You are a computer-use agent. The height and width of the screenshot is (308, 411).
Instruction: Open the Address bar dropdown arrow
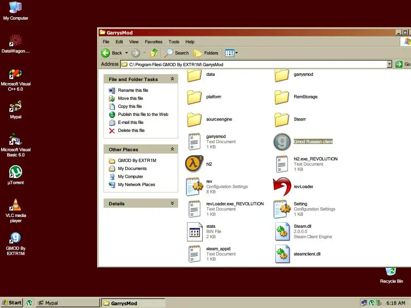tap(389, 64)
